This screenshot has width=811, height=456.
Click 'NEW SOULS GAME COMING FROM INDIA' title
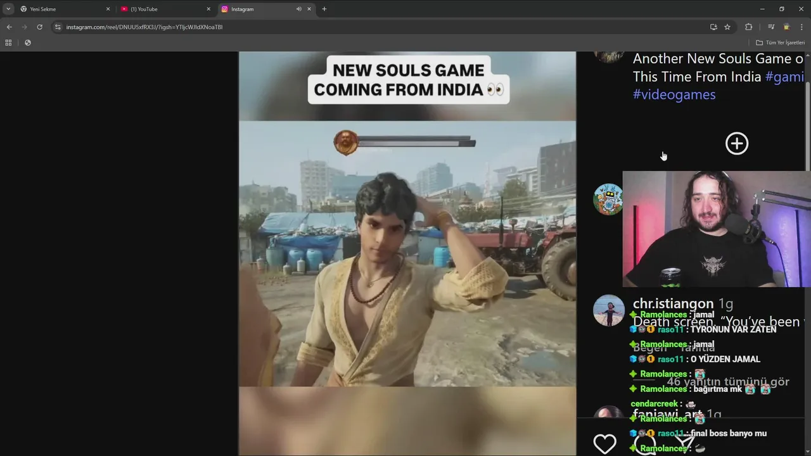point(408,80)
